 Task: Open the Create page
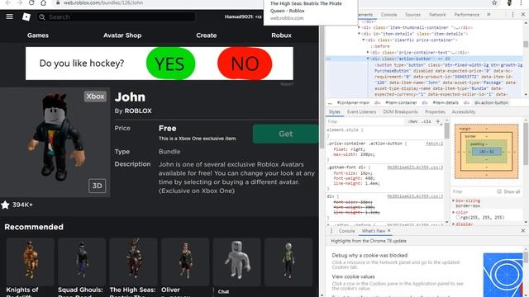point(206,35)
